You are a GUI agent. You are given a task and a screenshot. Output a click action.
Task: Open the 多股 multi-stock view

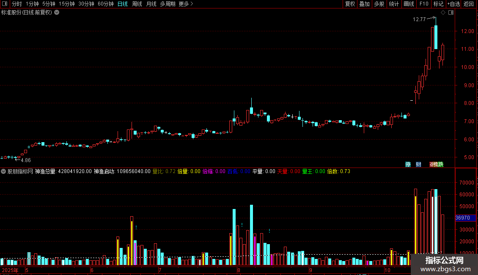click(379, 4)
